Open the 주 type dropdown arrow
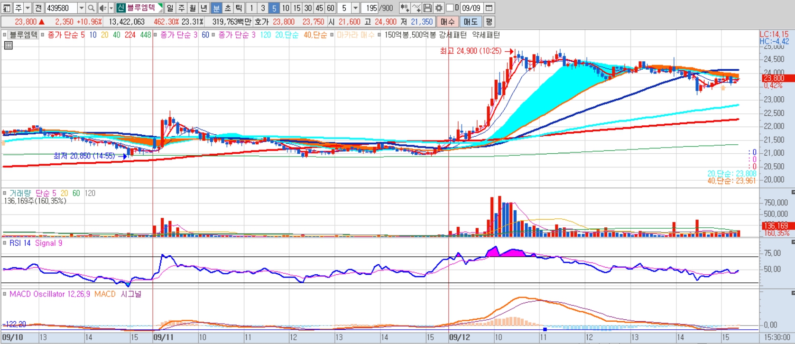 [x=28, y=8]
